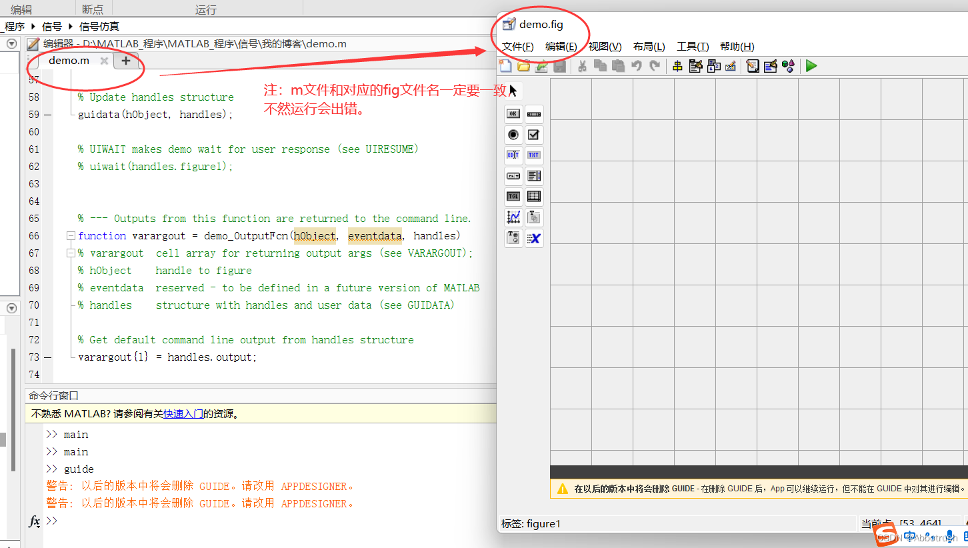Pick the Toggle Button (TGL) component
The height and width of the screenshot is (548, 968).
click(513, 197)
